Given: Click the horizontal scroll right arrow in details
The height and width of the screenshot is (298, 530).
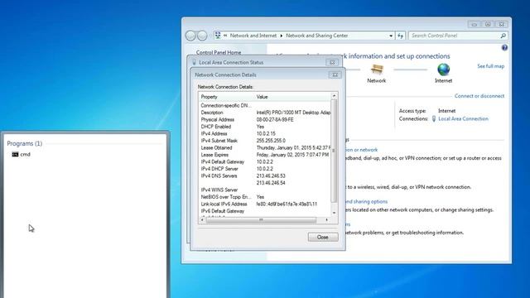Looking at the screenshot, I should [x=327, y=220].
